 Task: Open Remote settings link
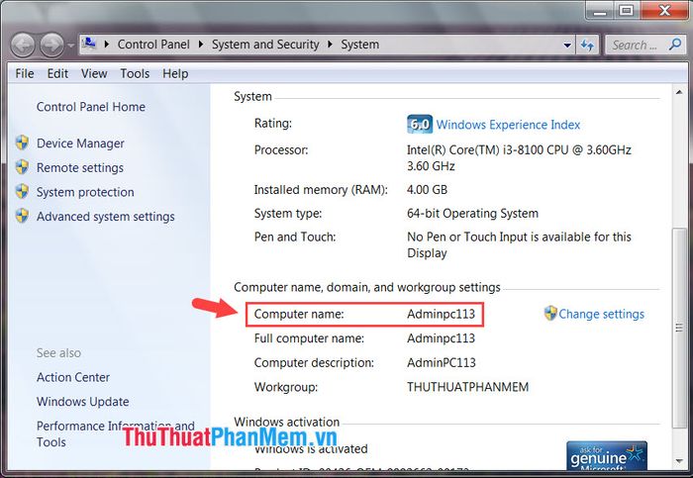coord(80,168)
